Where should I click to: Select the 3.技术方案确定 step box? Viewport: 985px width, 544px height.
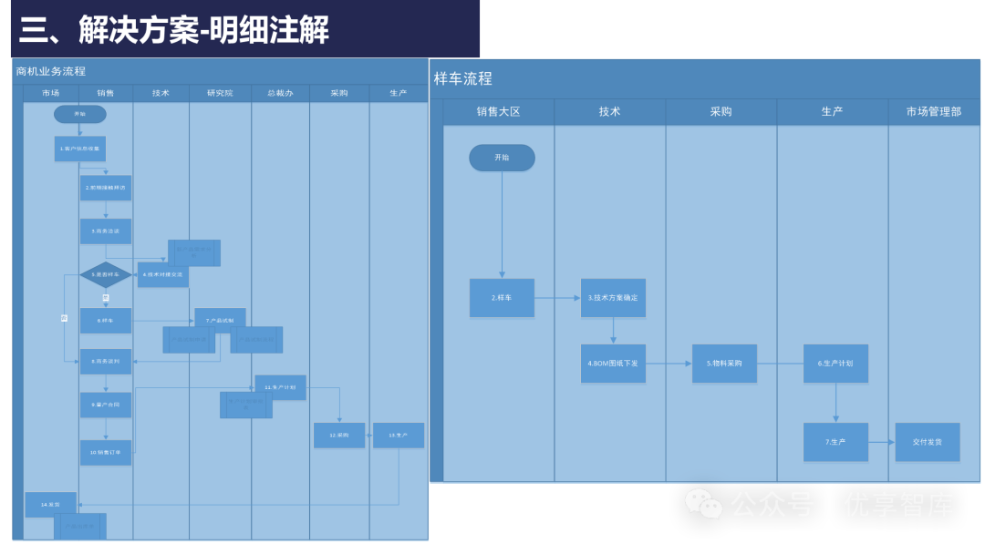coord(613,298)
